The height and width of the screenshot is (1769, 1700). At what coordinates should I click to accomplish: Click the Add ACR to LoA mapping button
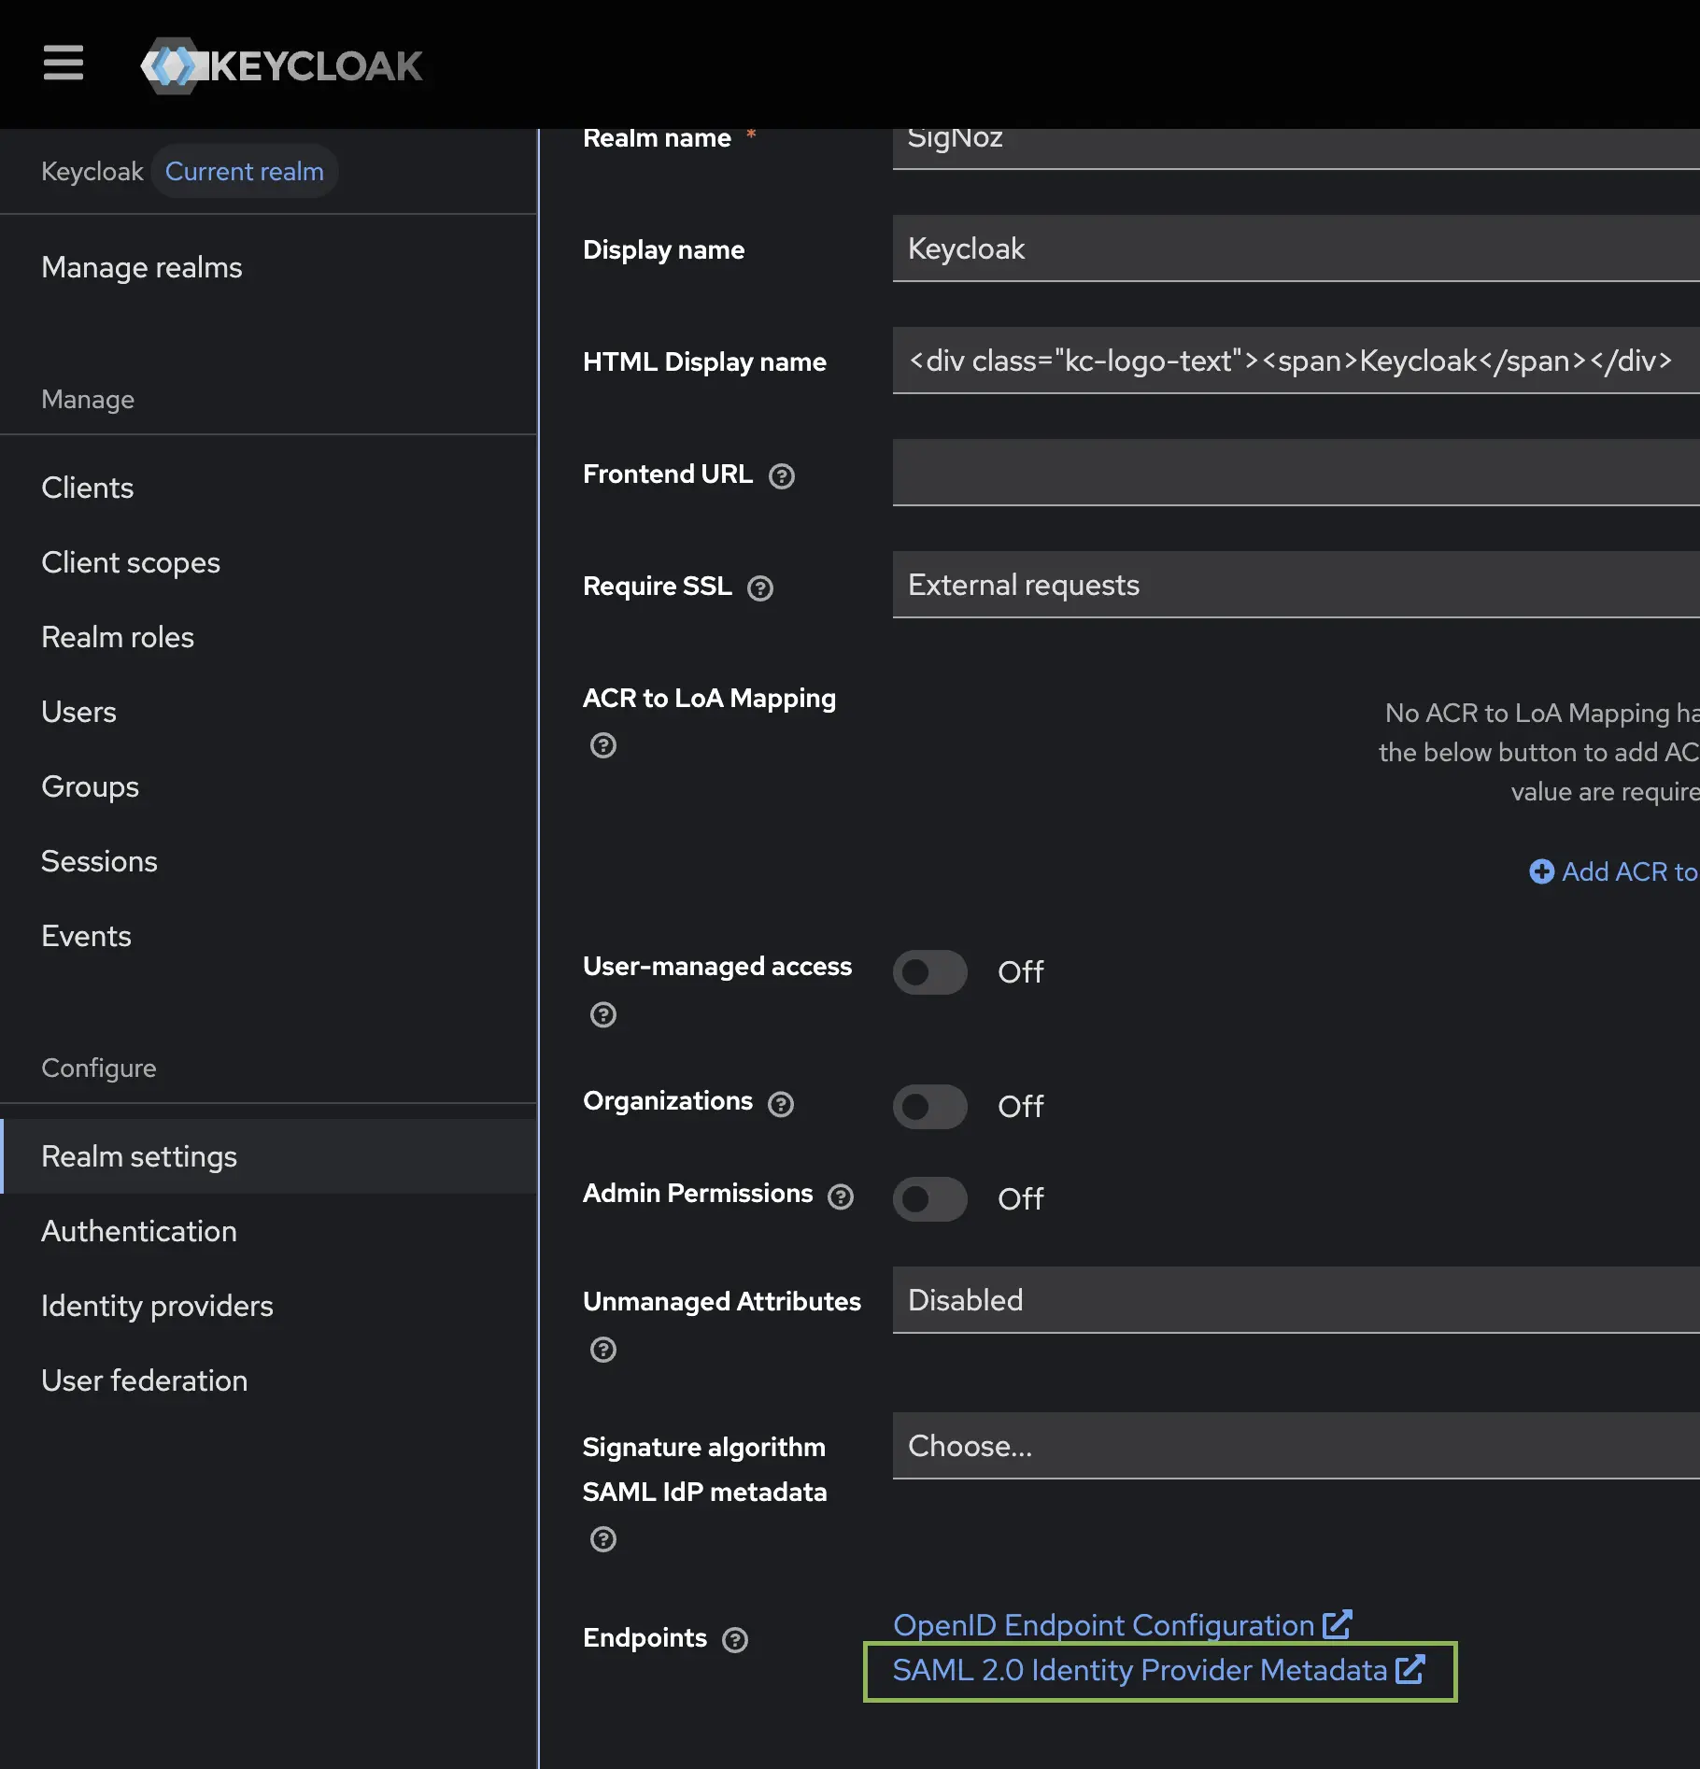coord(1614,871)
